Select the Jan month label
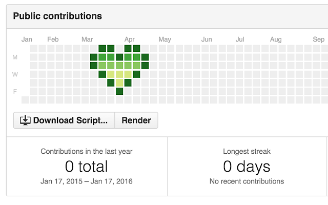 tap(27, 39)
